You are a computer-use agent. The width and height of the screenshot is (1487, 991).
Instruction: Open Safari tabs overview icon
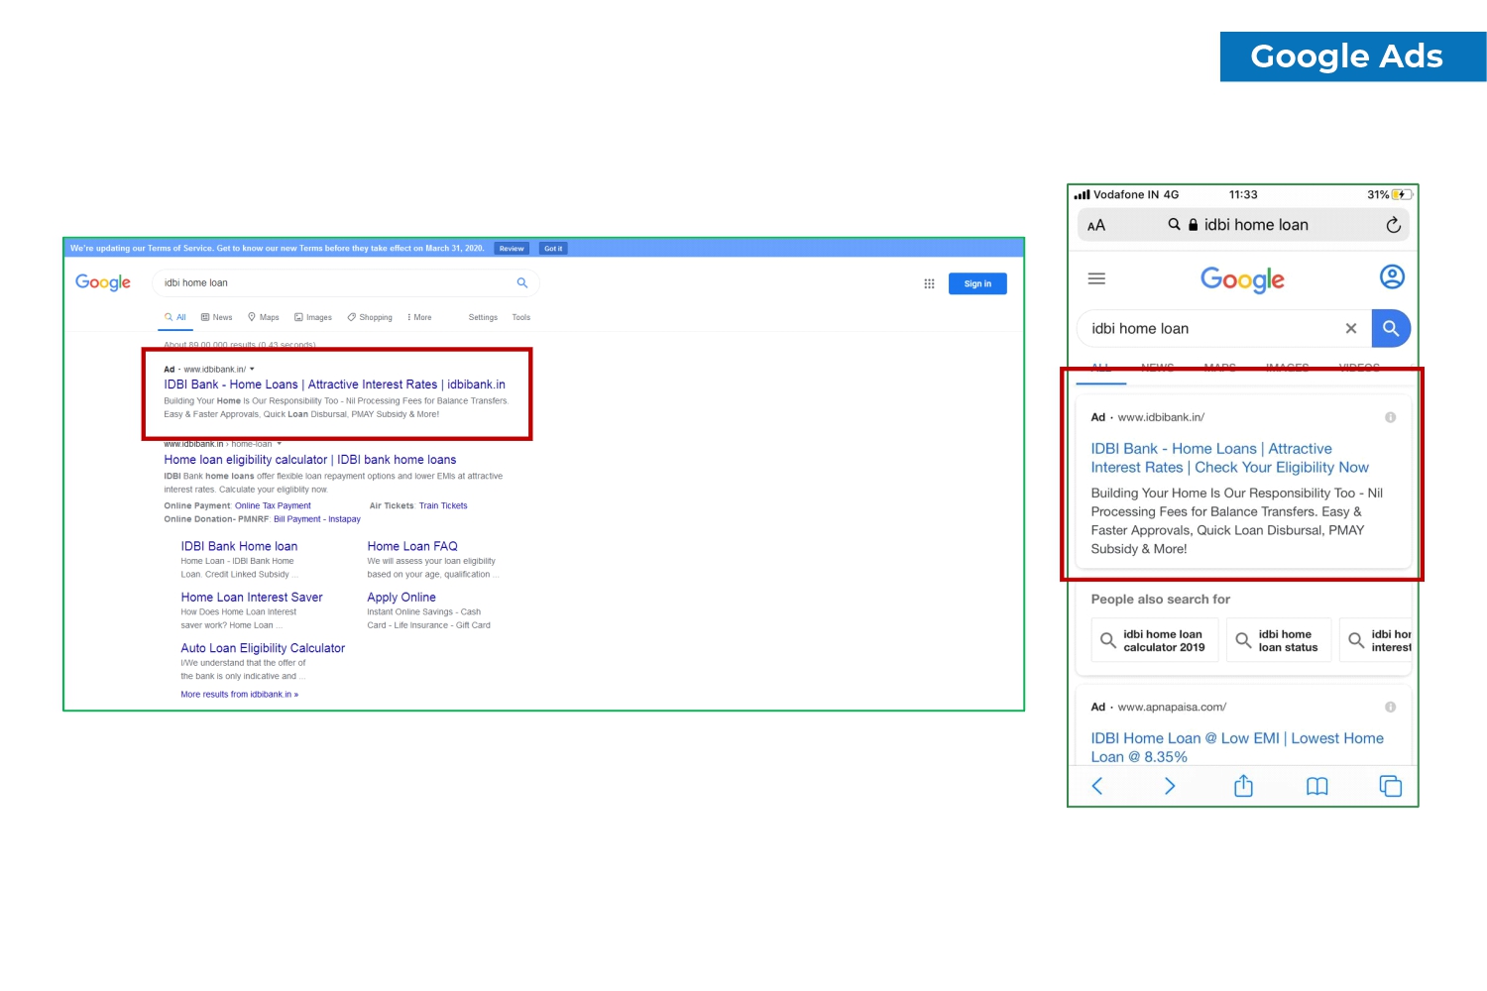point(1390,786)
